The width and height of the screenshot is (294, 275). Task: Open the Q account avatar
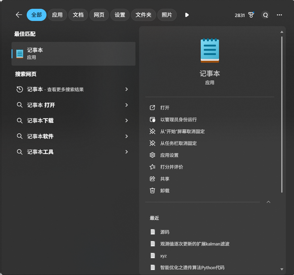tap(265, 15)
